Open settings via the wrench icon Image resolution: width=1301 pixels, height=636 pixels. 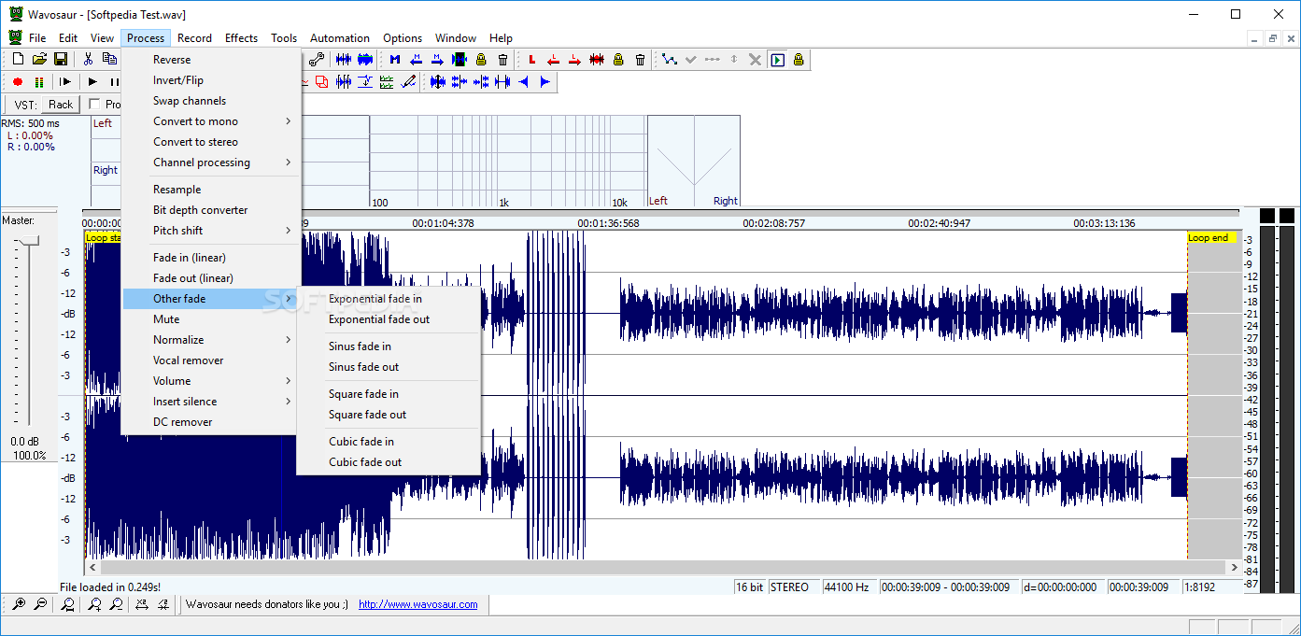pyautogui.click(x=317, y=59)
